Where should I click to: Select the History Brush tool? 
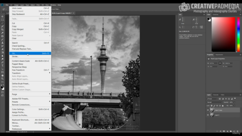2,46
